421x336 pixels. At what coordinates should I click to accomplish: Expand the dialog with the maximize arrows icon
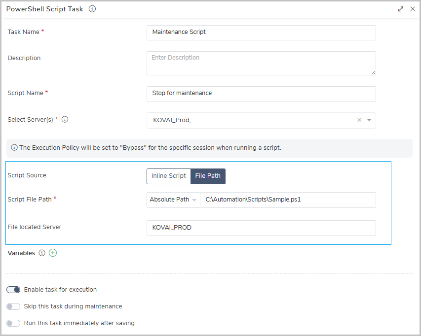click(401, 9)
